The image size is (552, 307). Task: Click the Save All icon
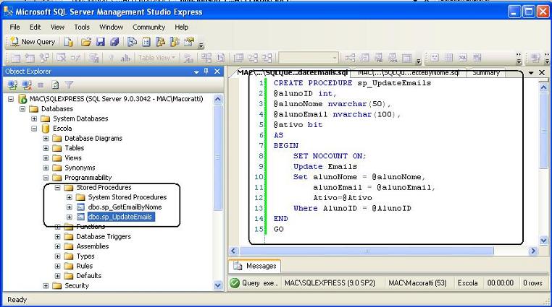point(114,42)
